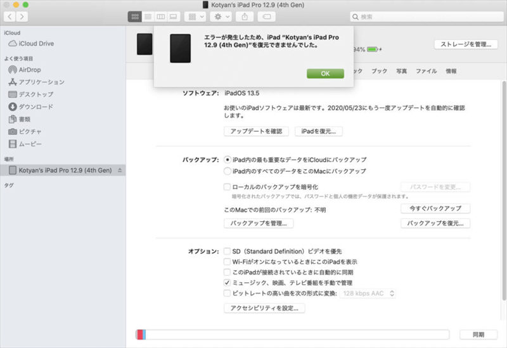The image size is (507, 348).
Task: Open AirDrop in the sidebar
Action: (x=30, y=70)
